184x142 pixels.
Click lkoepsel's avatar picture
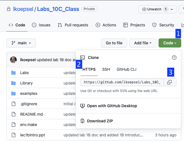(13, 60)
